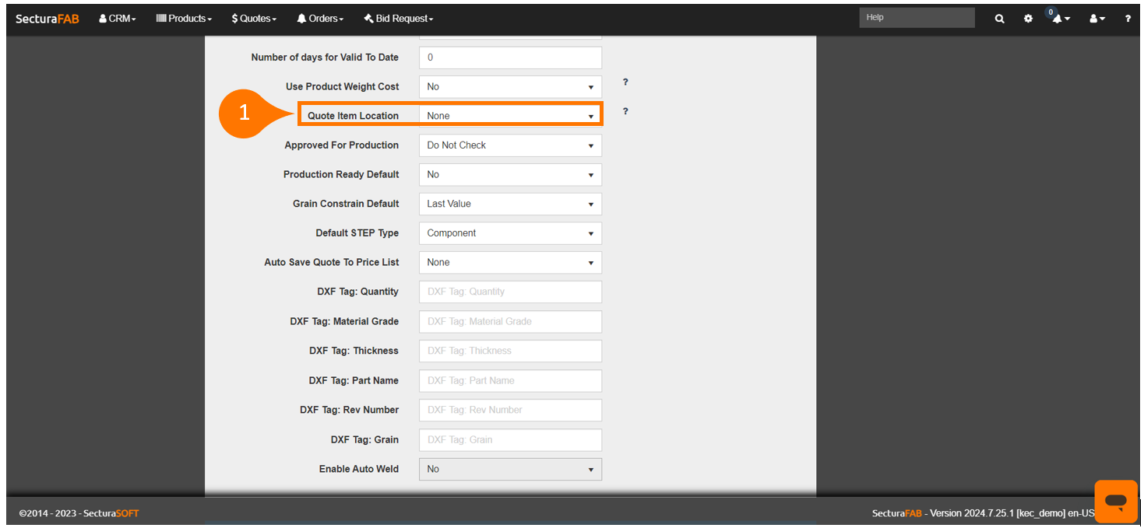Screen dimensions: 1144x528
Task: Open the CRM menu
Action: (118, 19)
